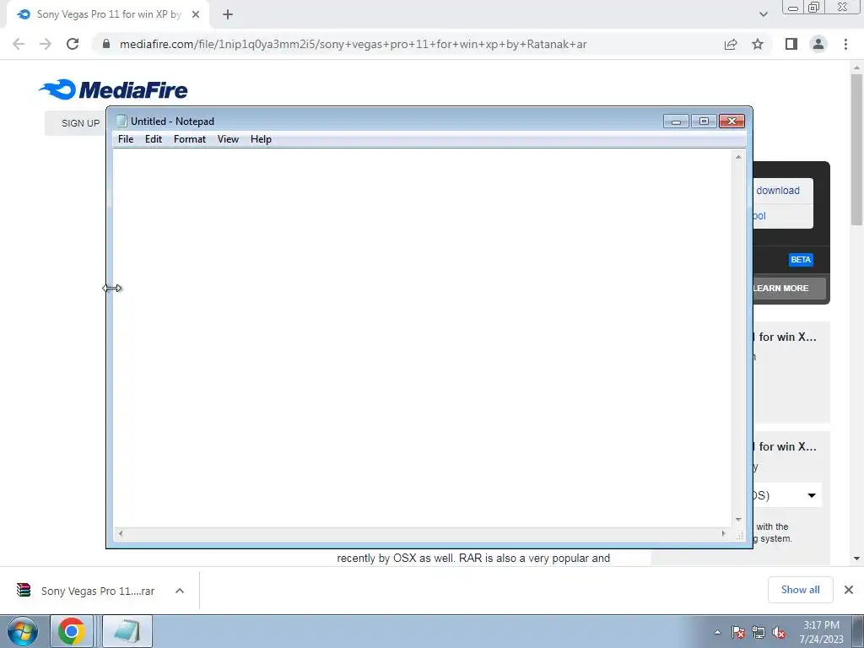864x648 pixels.
Task: Click Show all downloads button
Action: pos(800,590)
